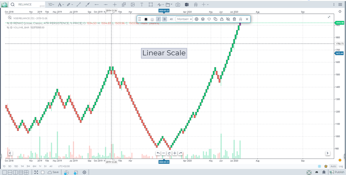This screenshot has width=346, height=175.
Task: Click the symbol search magnifier icon
Action: tap(13, 5)
